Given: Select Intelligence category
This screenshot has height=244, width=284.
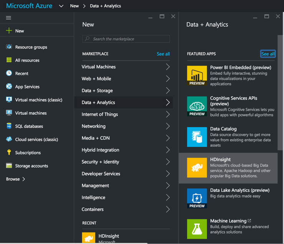Looking at the screenshot, I should coord(123,197).
